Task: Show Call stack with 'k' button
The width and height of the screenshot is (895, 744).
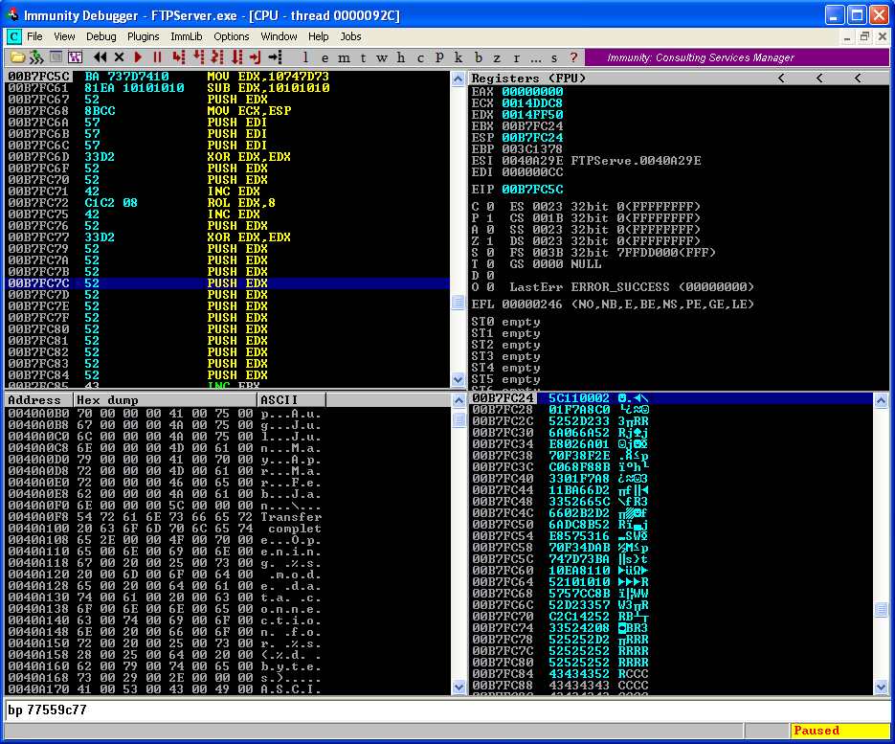Action: click(x=458, y=57)
